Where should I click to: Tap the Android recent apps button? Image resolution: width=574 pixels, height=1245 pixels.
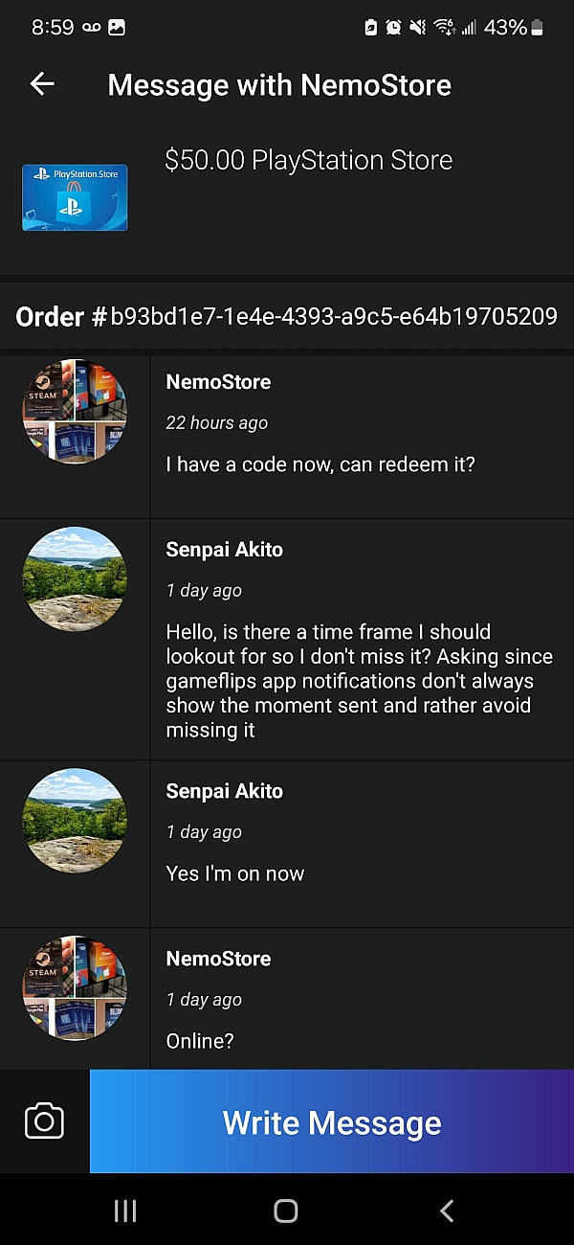[x=125, y=1211]
